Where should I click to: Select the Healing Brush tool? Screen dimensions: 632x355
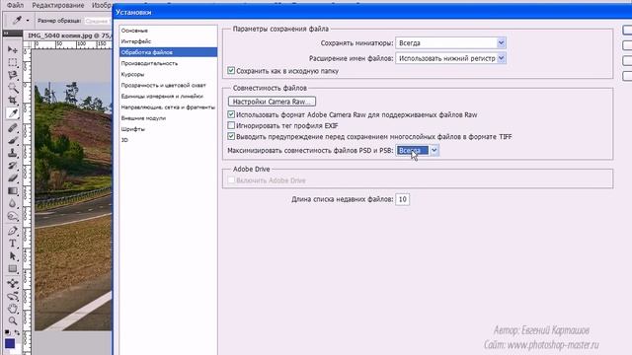(13, 128)
